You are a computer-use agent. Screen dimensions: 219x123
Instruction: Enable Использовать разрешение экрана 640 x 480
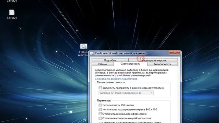tap(100, 109)
